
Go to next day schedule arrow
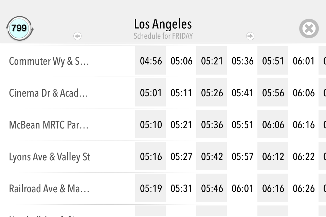click(250, 36)
